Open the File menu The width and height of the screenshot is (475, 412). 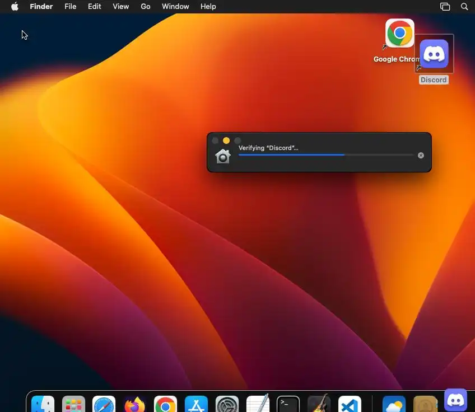click(70, 6)
